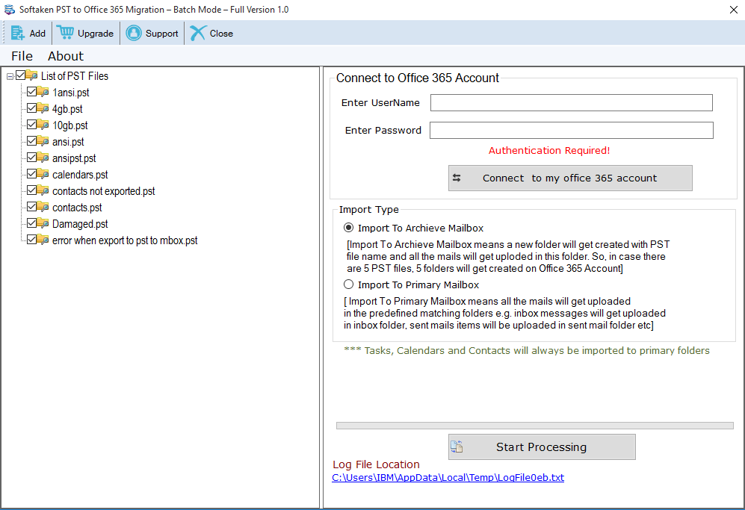The height and width of the screenshot is (510, 745).
Task: Select the Damaged.pst file name
Action: [x=80, y=224]
